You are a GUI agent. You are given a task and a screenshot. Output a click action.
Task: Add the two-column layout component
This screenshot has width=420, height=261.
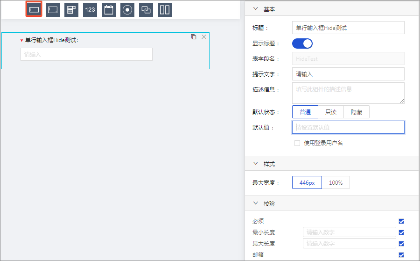point(165,10)
